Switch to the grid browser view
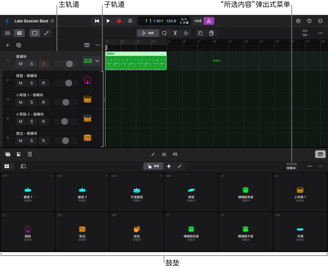The width and height of the screenshot is (328, 268). pyautogui.click(x=8, y=33)
